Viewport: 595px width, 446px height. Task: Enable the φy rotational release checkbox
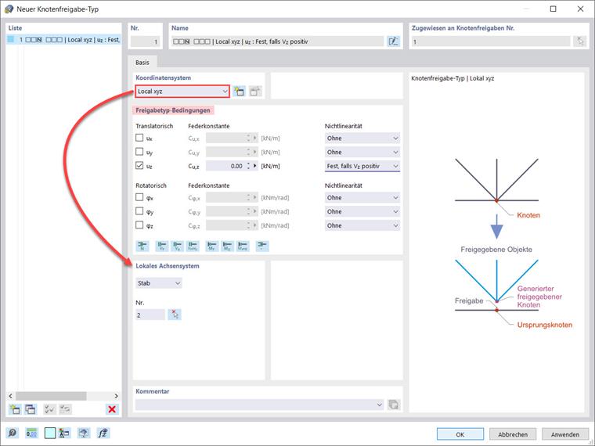[139, 211]
